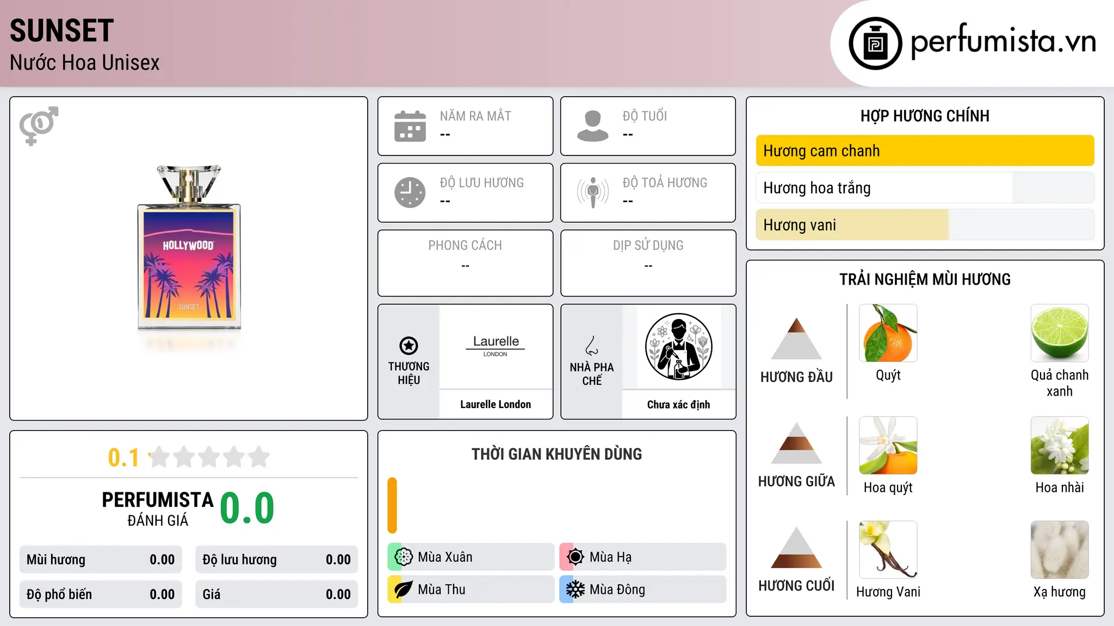Viewport: 1114px width, 626px height.
Task: Click the perfumista.vn site name
Action: coord(1004,41)
